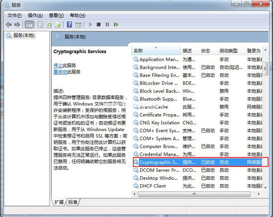Open the 操作(A) menu
This screenshot has width=273, height=217.
coord(35,15)
